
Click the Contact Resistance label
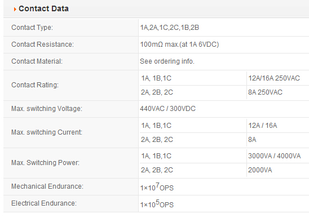pyautogui.click(x=42, y=45)
